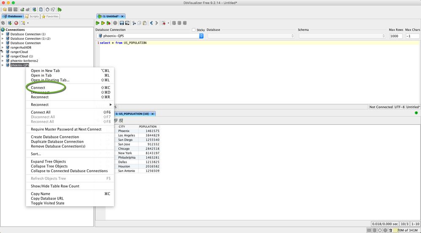Viewport: 421px width, 233px height.
Task: Click the Paste clipboard icon in editor toolbar
Action: pos(144,23)
